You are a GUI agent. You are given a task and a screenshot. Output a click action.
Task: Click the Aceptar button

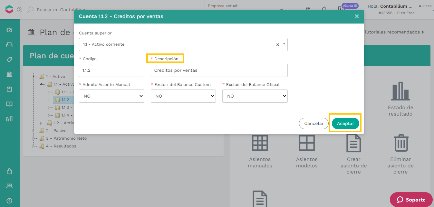(345, 123)
